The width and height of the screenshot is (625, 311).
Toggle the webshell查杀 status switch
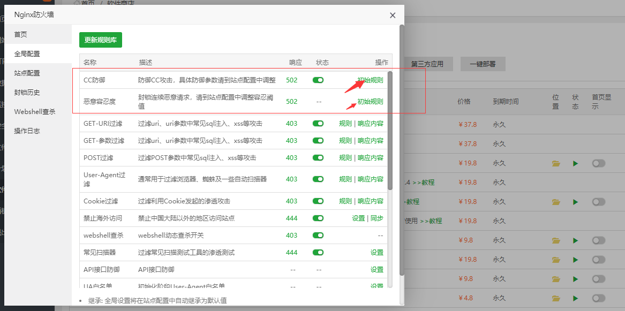(x=318, y=236)
